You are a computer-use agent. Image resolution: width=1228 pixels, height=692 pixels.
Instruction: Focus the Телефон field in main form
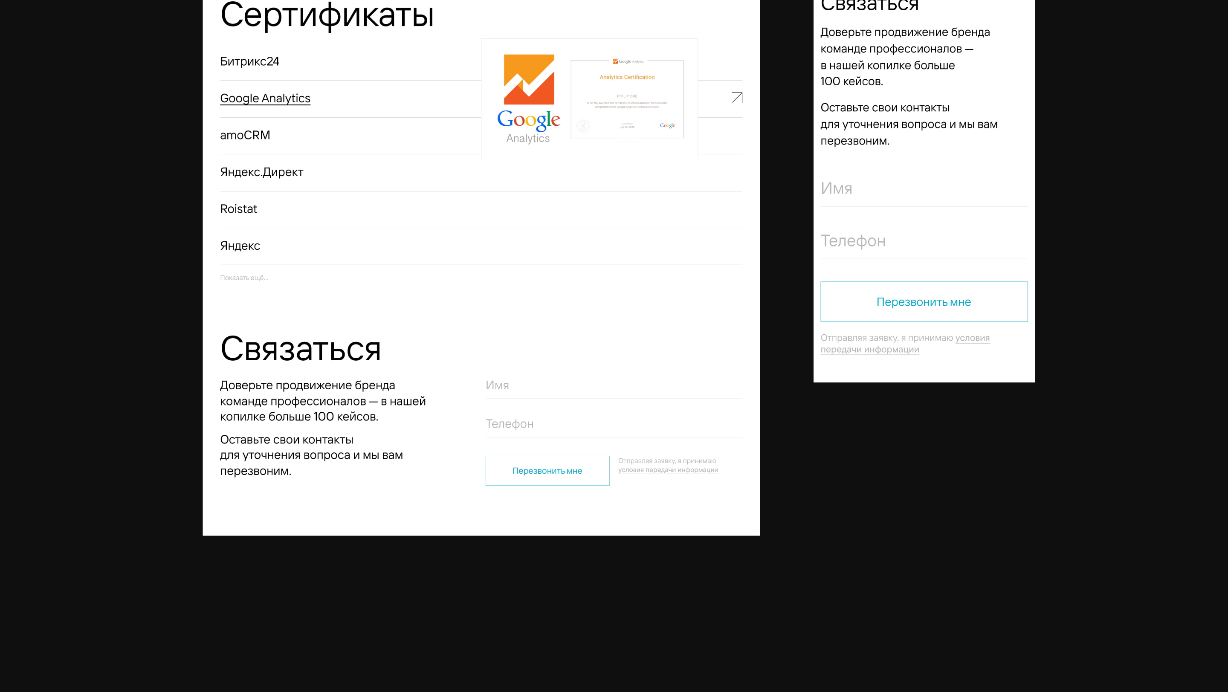click(613, 424)
